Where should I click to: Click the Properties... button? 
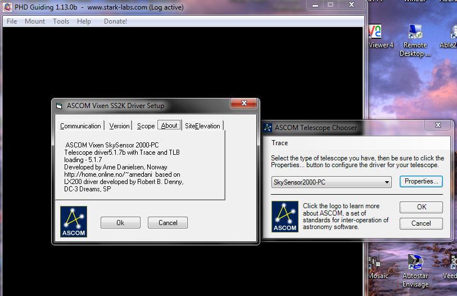[421, 181]
